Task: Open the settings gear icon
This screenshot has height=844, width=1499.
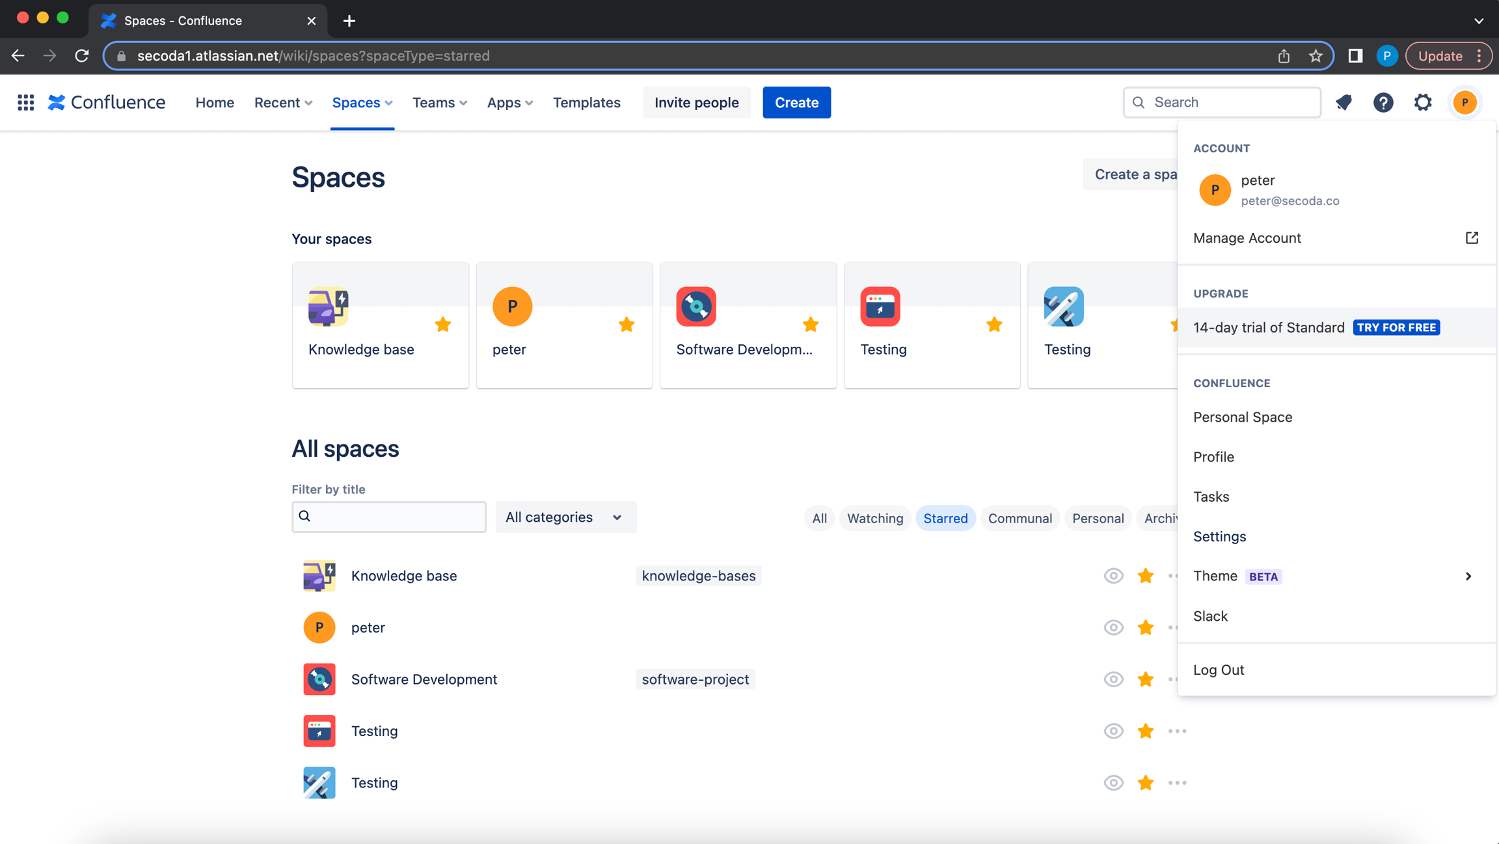Action: [x=1423, y=102]
